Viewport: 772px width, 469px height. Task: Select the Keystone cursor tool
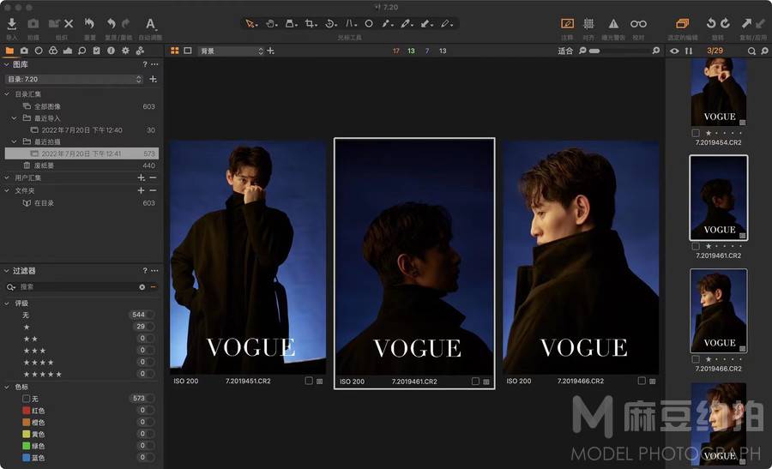(x=351, y=24)
